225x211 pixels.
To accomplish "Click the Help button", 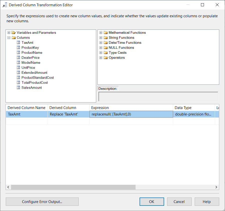I will [207, 202].
